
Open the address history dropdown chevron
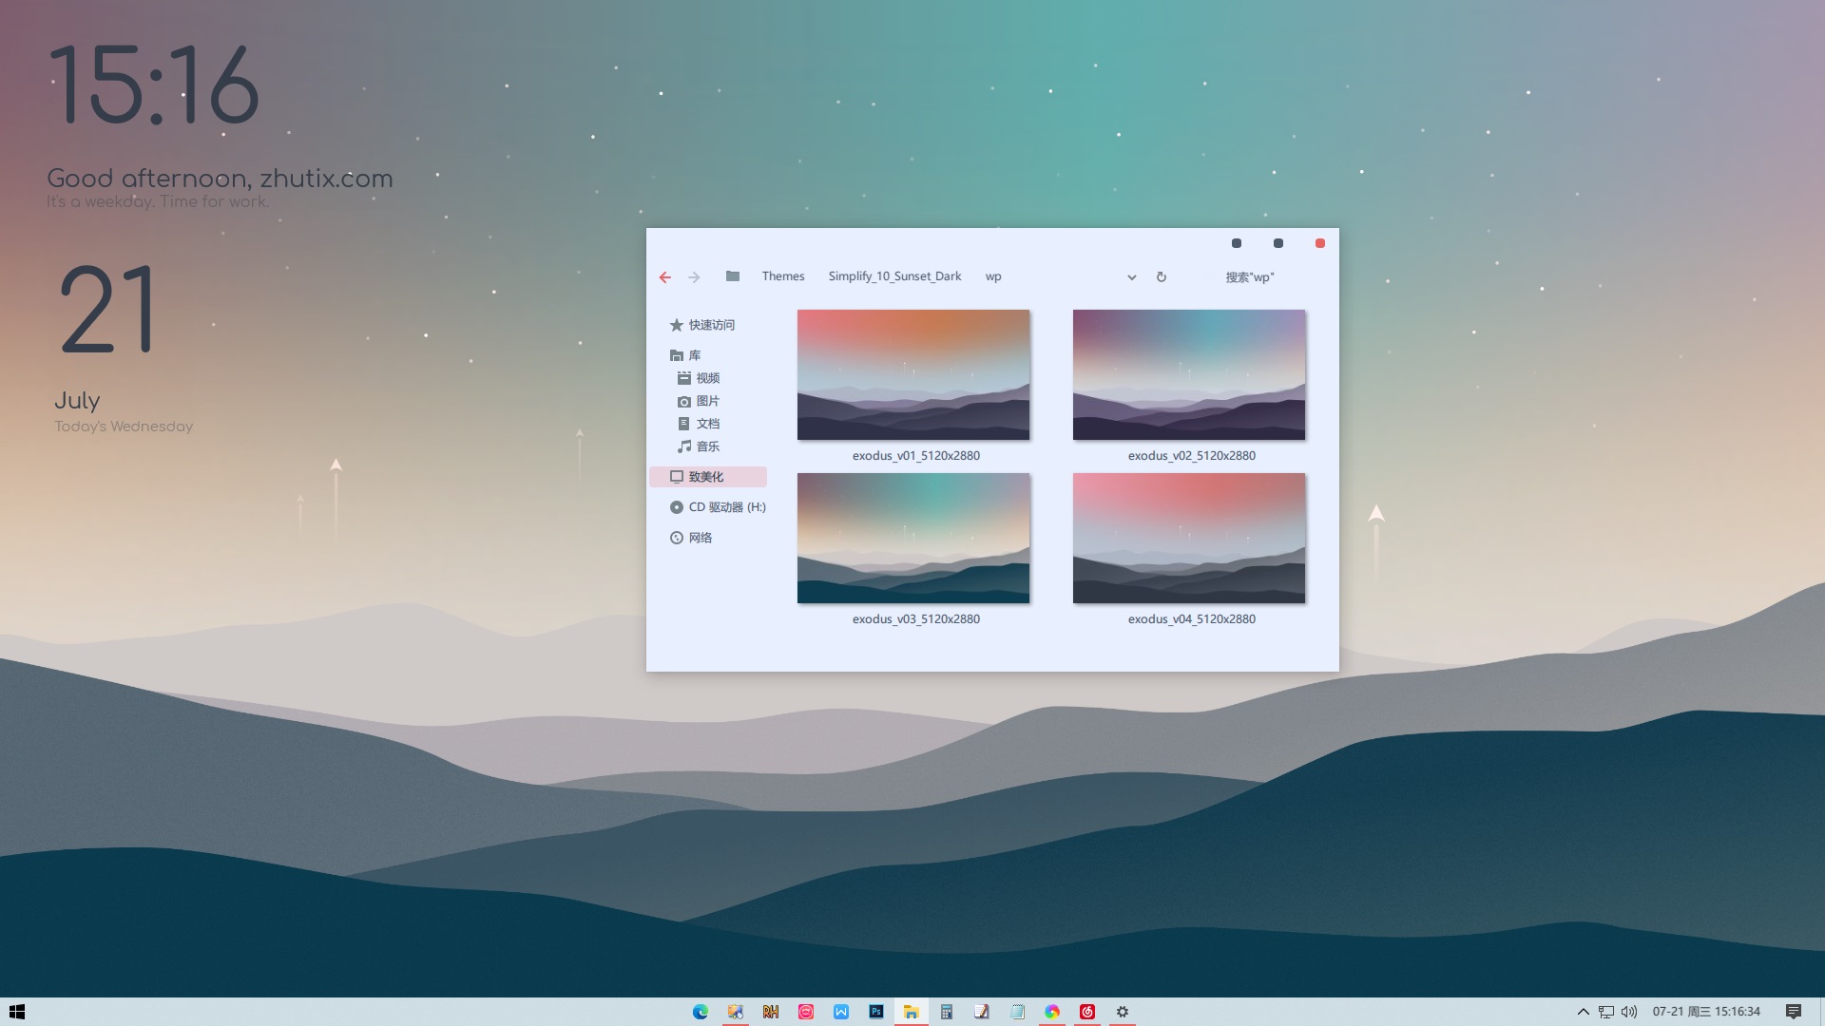tap(1131, 277)
